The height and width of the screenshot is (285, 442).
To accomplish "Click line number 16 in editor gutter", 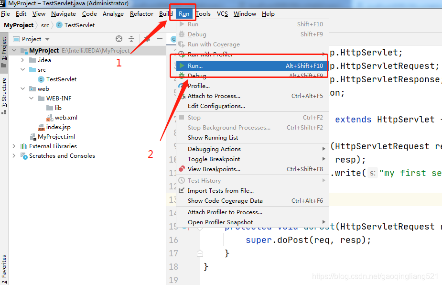I will [173, 240].
